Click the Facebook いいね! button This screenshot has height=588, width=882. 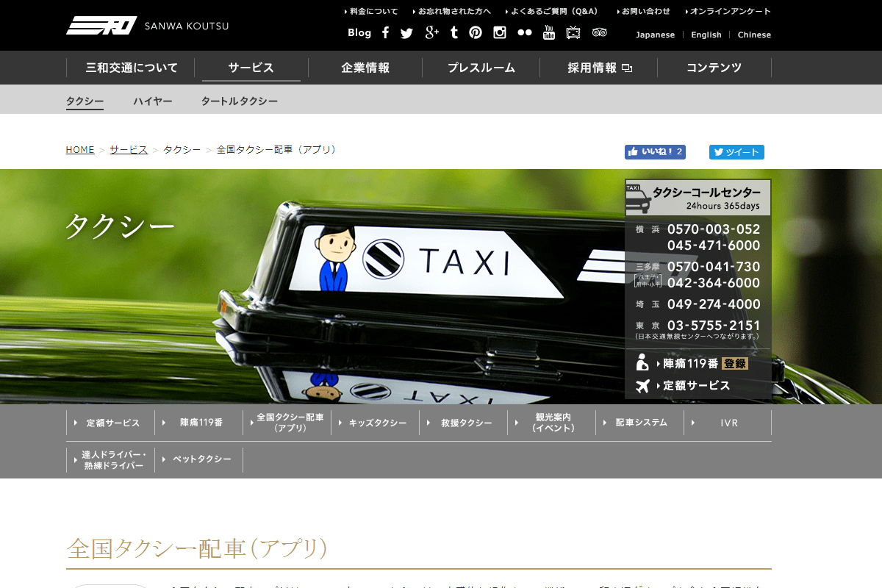point(655,152)
